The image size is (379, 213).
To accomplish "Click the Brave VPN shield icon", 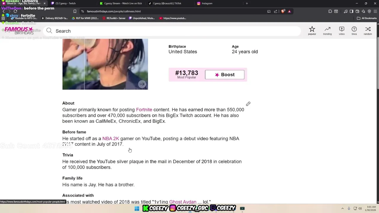I will pyautogui.click(x=369, y=11).
